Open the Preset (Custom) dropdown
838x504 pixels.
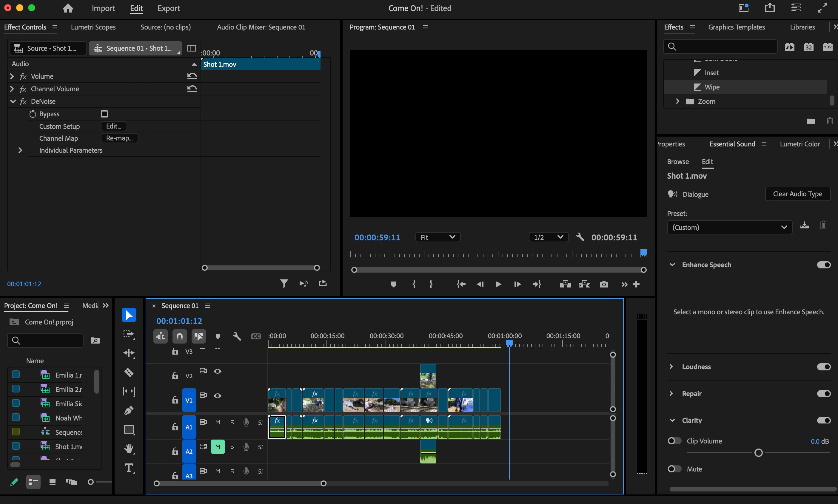pyautogui.click(x=729, y=227)
